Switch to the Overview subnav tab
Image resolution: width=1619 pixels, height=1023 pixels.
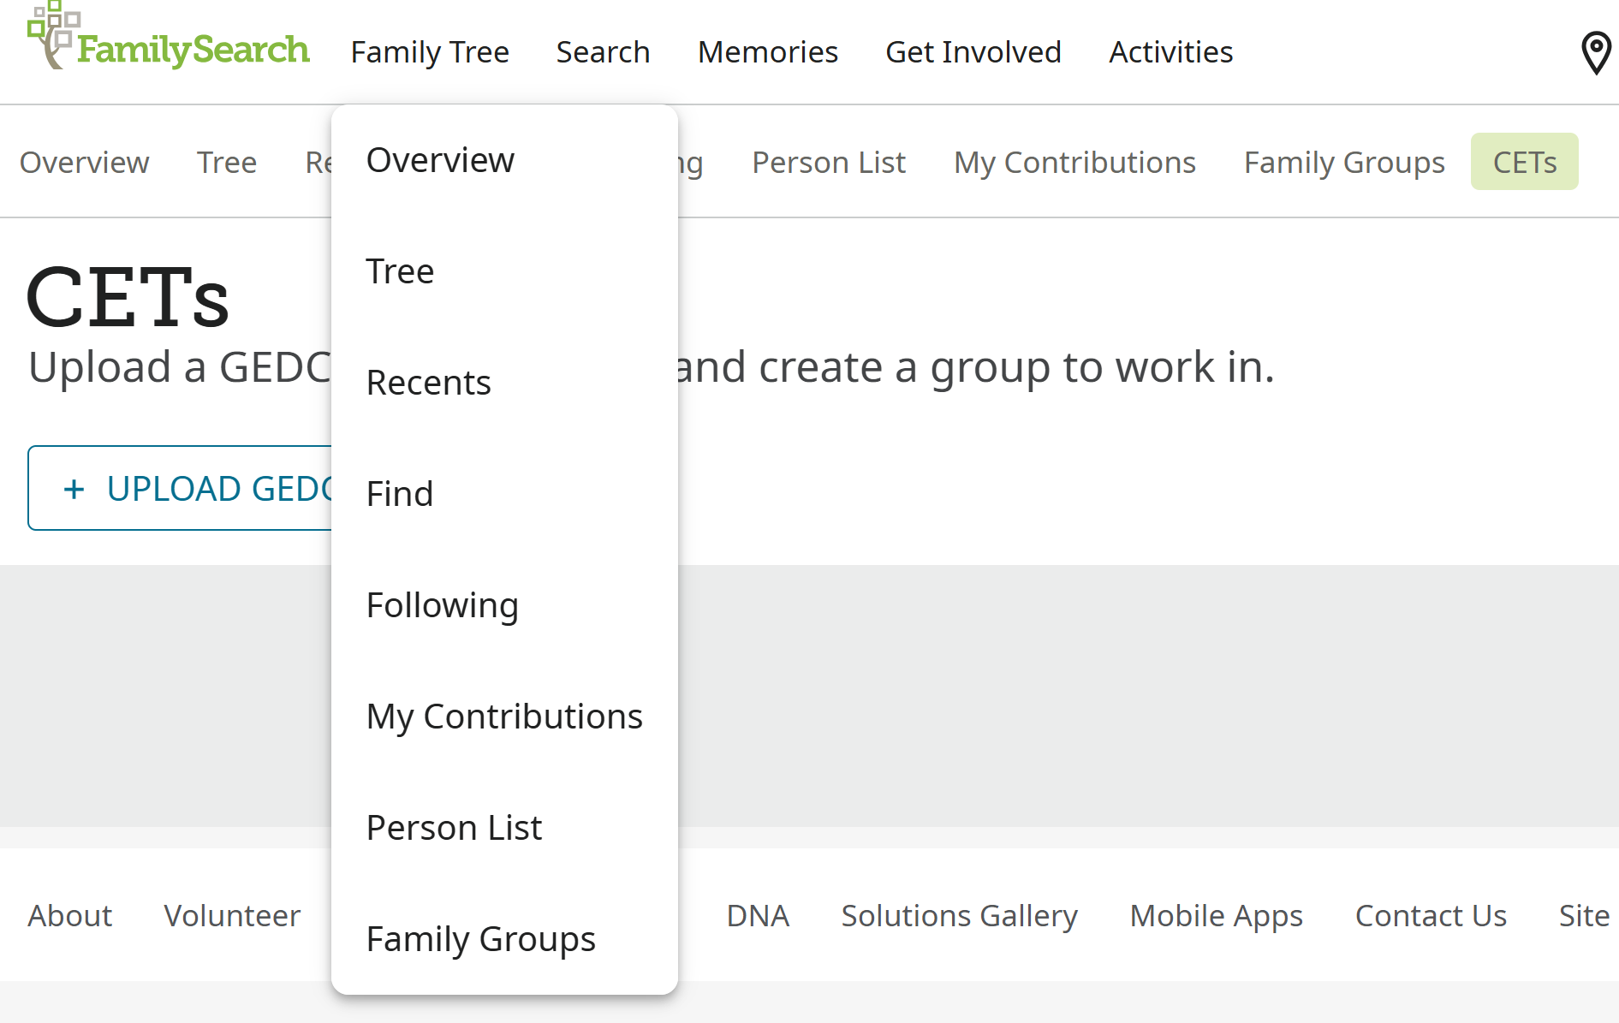click(84, 162)
